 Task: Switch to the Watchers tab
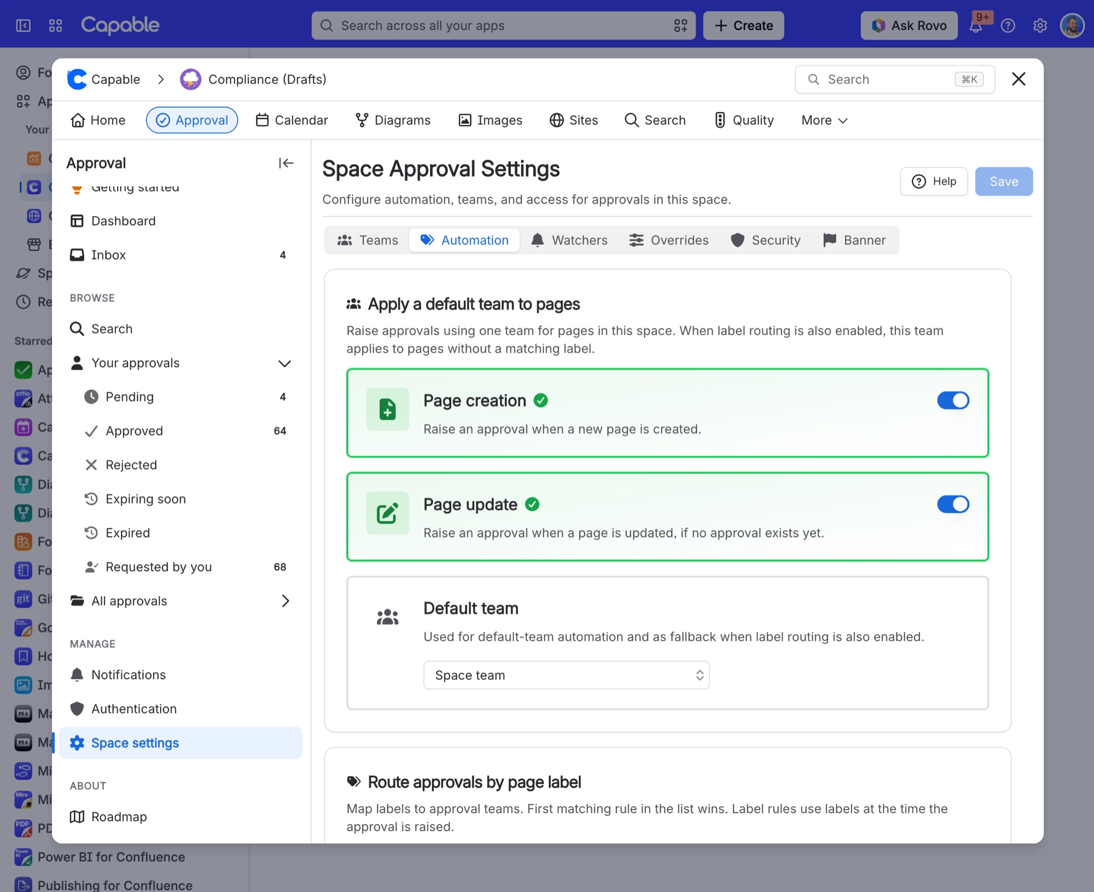(x=569, y=240)
